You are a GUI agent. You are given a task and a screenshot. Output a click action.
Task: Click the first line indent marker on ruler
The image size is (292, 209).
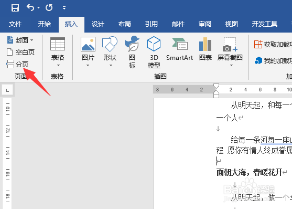[x=216, y=86]
